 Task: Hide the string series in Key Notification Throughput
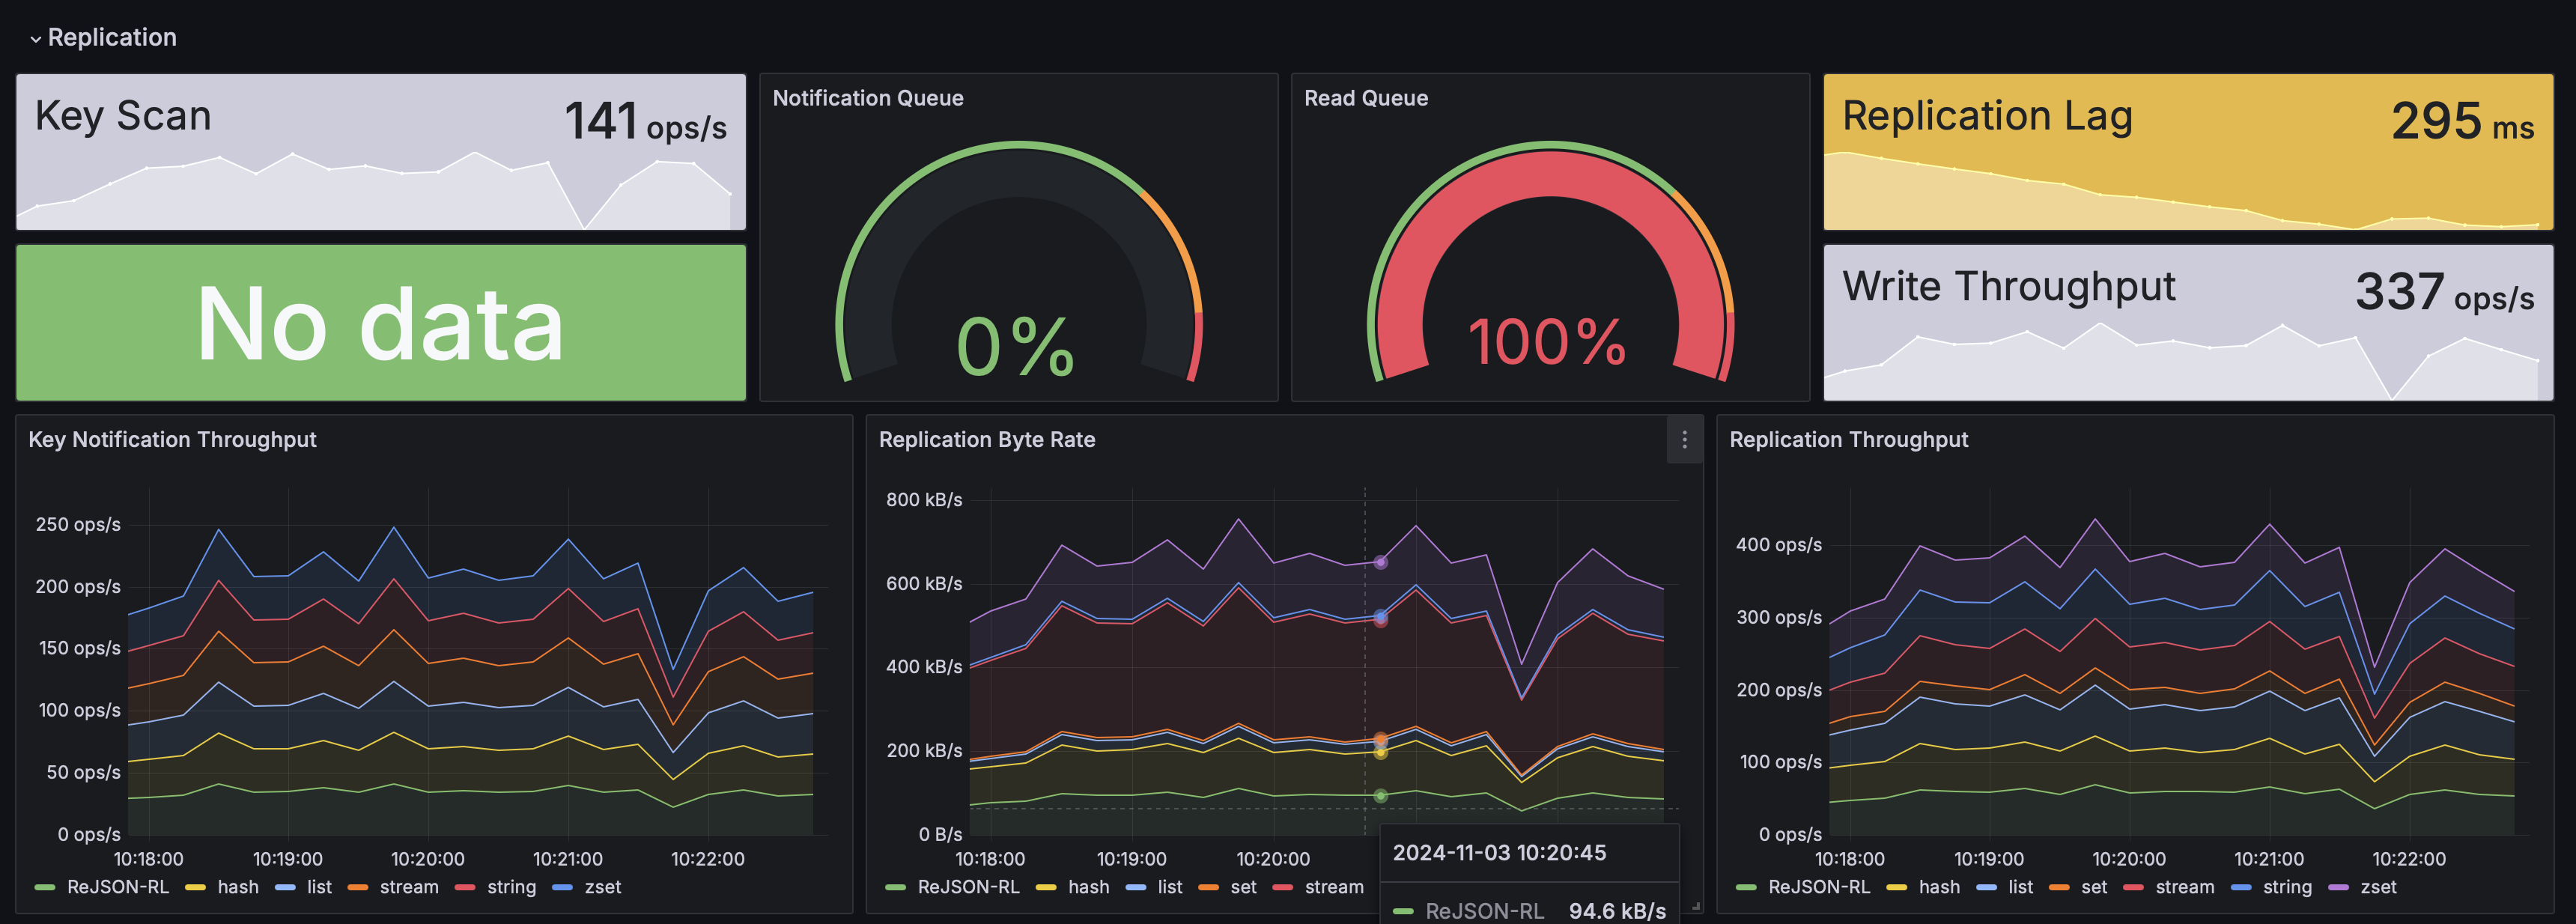[x=511, y=887]
